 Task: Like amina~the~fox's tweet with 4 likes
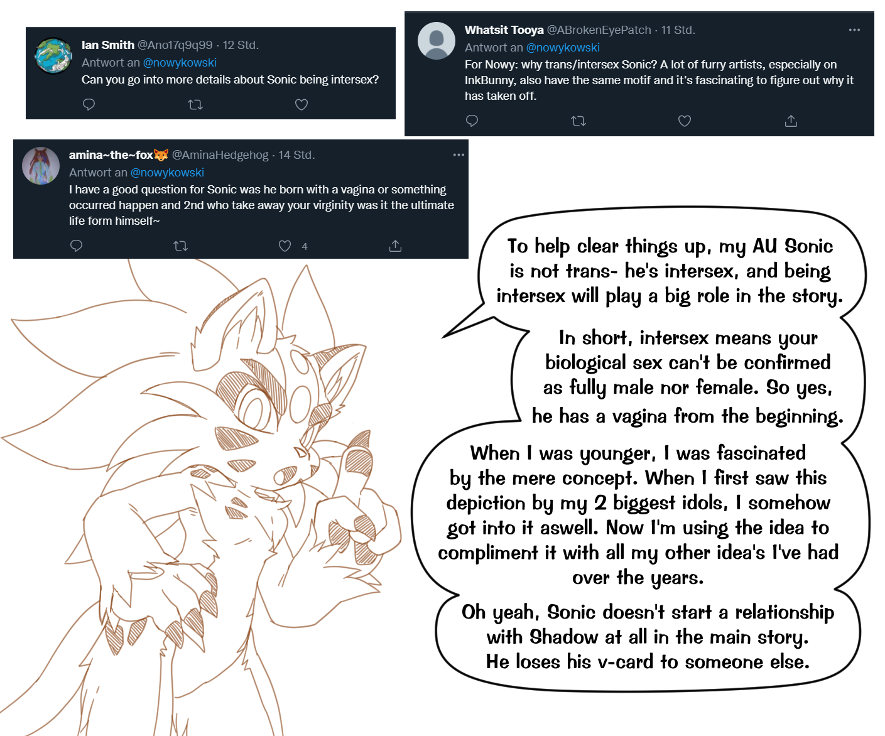[285, 246]
